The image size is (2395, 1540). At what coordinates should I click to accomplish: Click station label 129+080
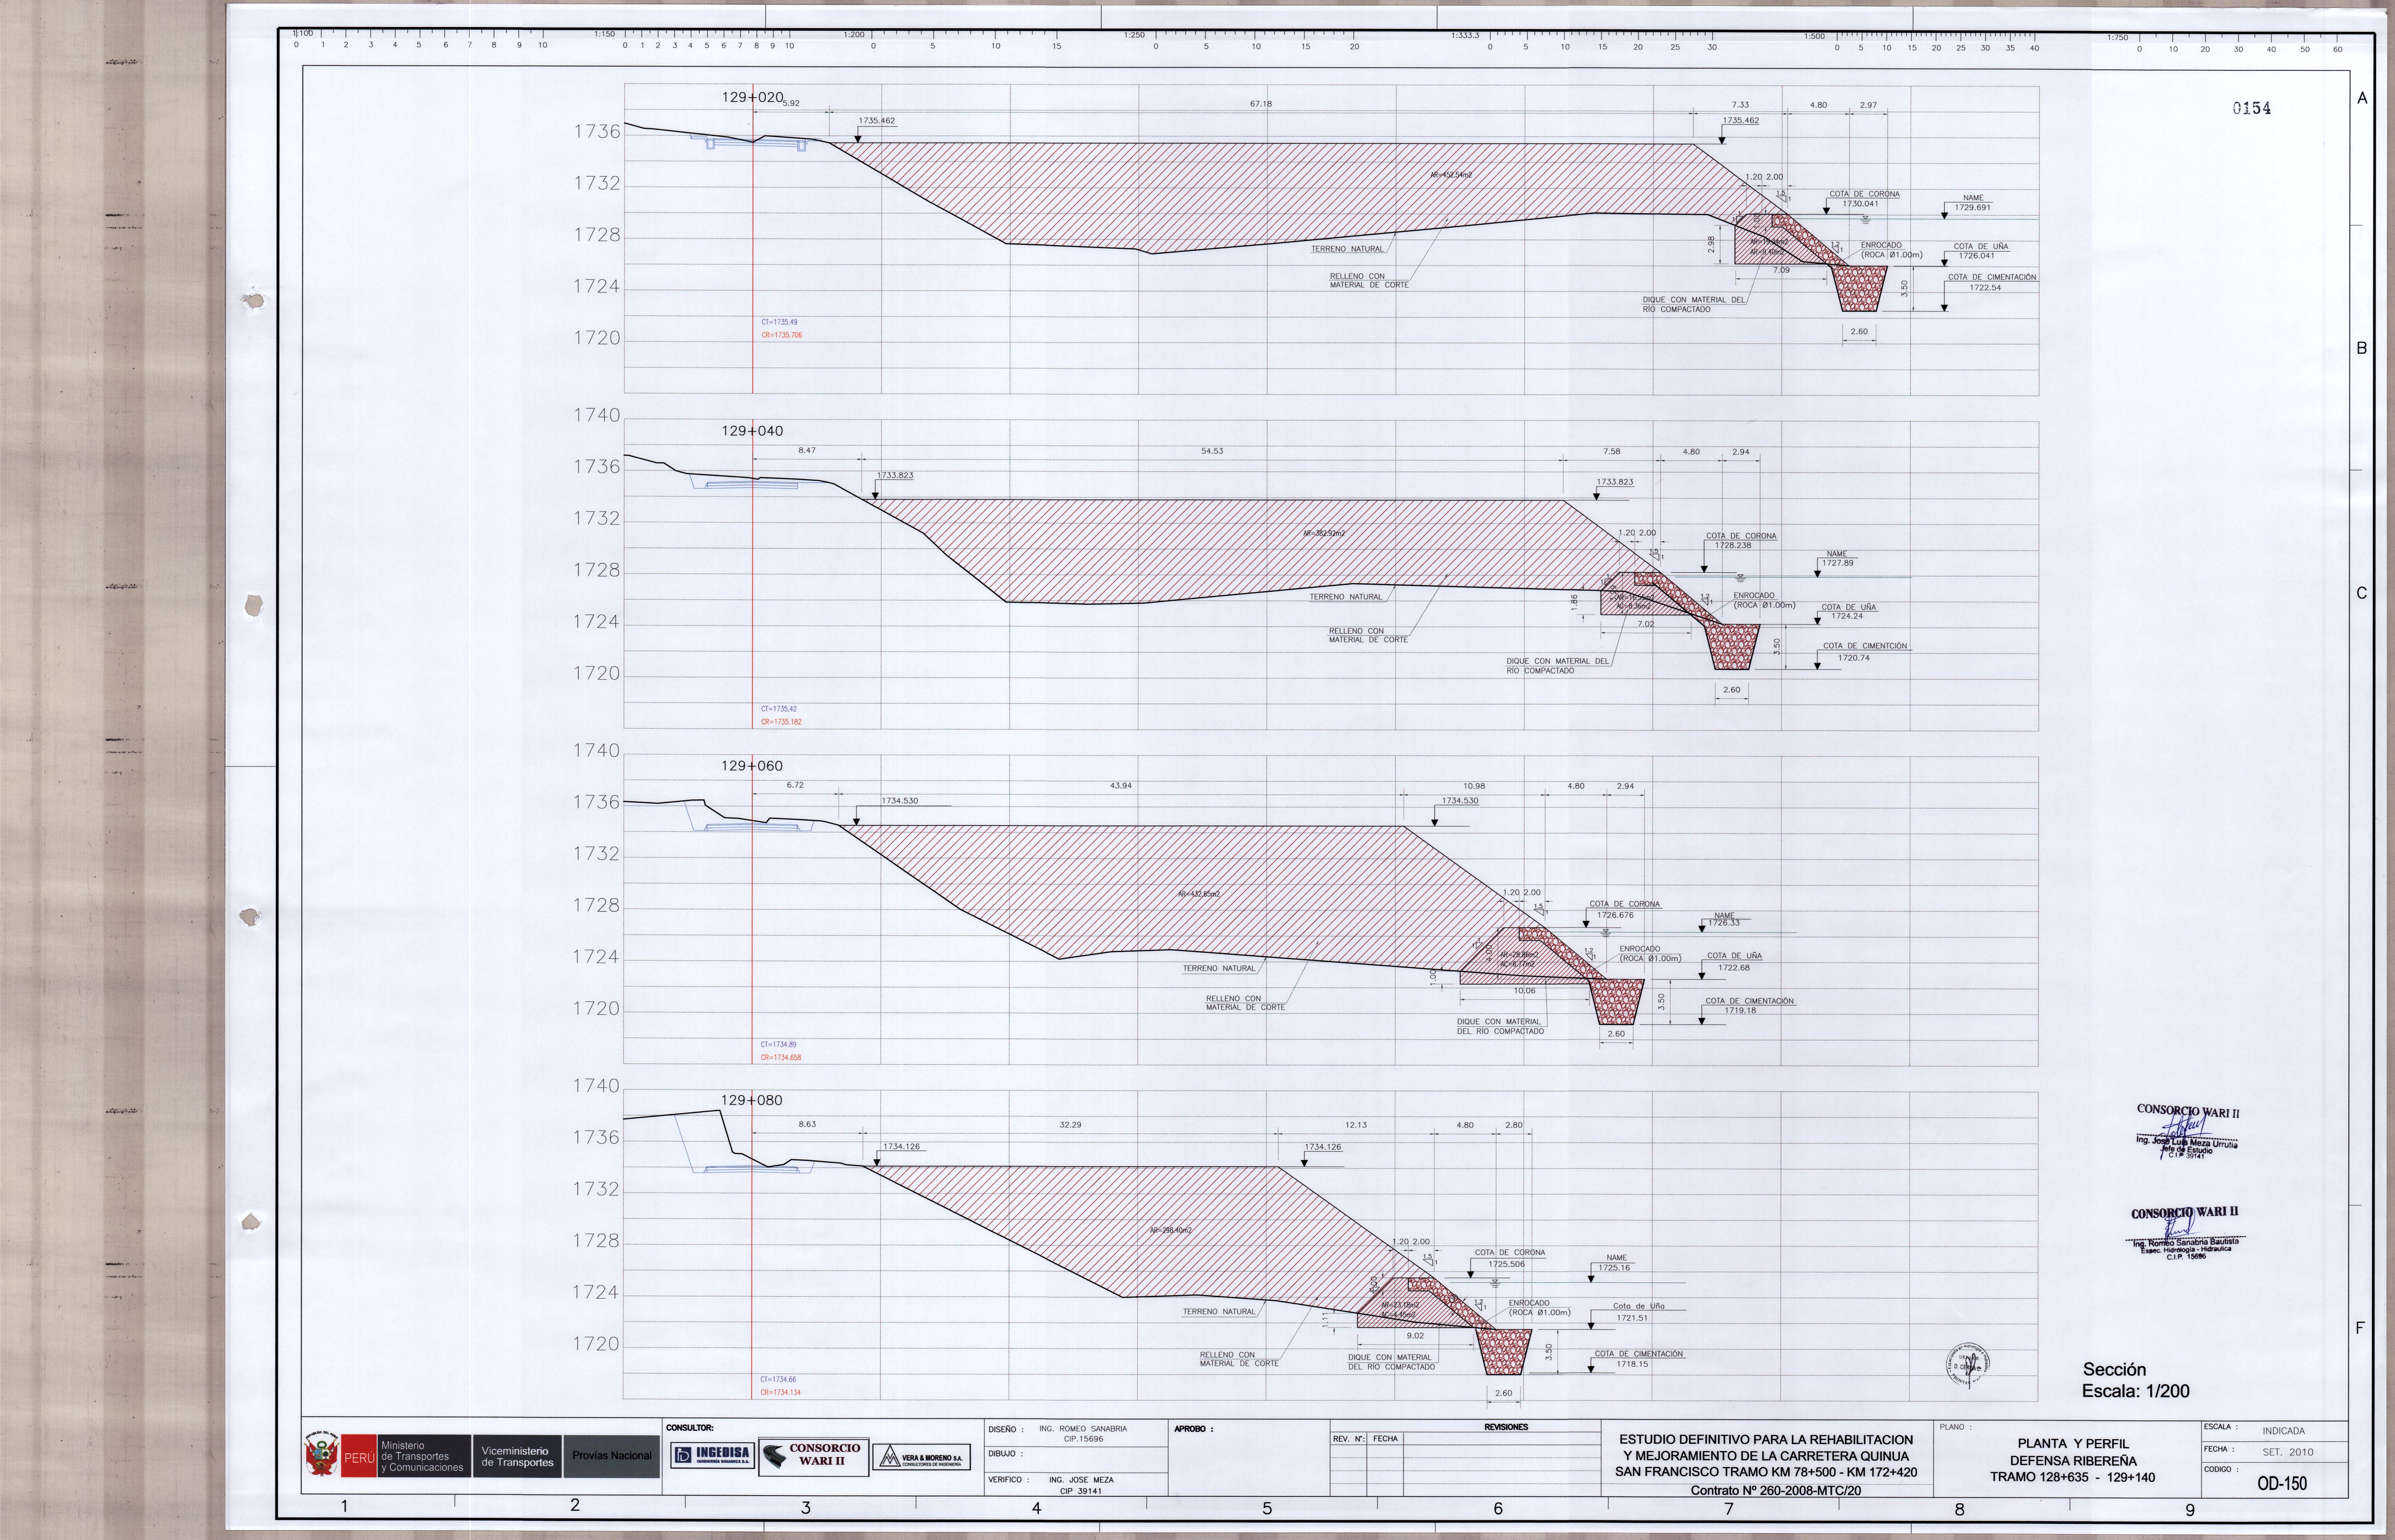click(x=751, y=1100)
